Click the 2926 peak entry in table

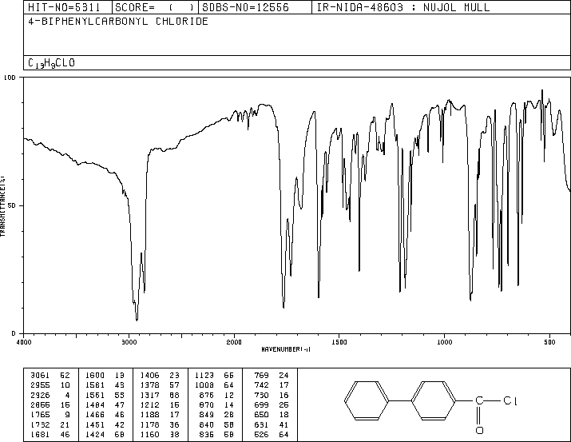click(x=50, y=395)
